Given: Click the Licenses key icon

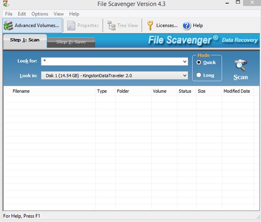Looking at the screenshot, I should click(x=150, y=25).
